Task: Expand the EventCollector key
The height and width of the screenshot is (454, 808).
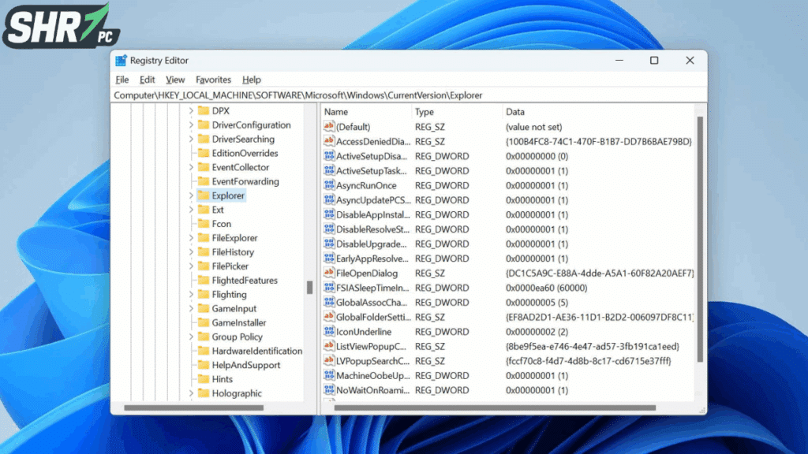Action: [191, 167]
